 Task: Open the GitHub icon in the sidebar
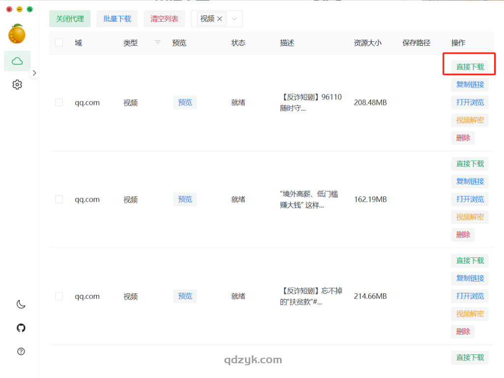[x=21, y=328]
